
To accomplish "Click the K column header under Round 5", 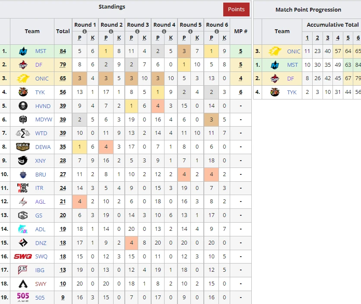I will pos(197,38).
